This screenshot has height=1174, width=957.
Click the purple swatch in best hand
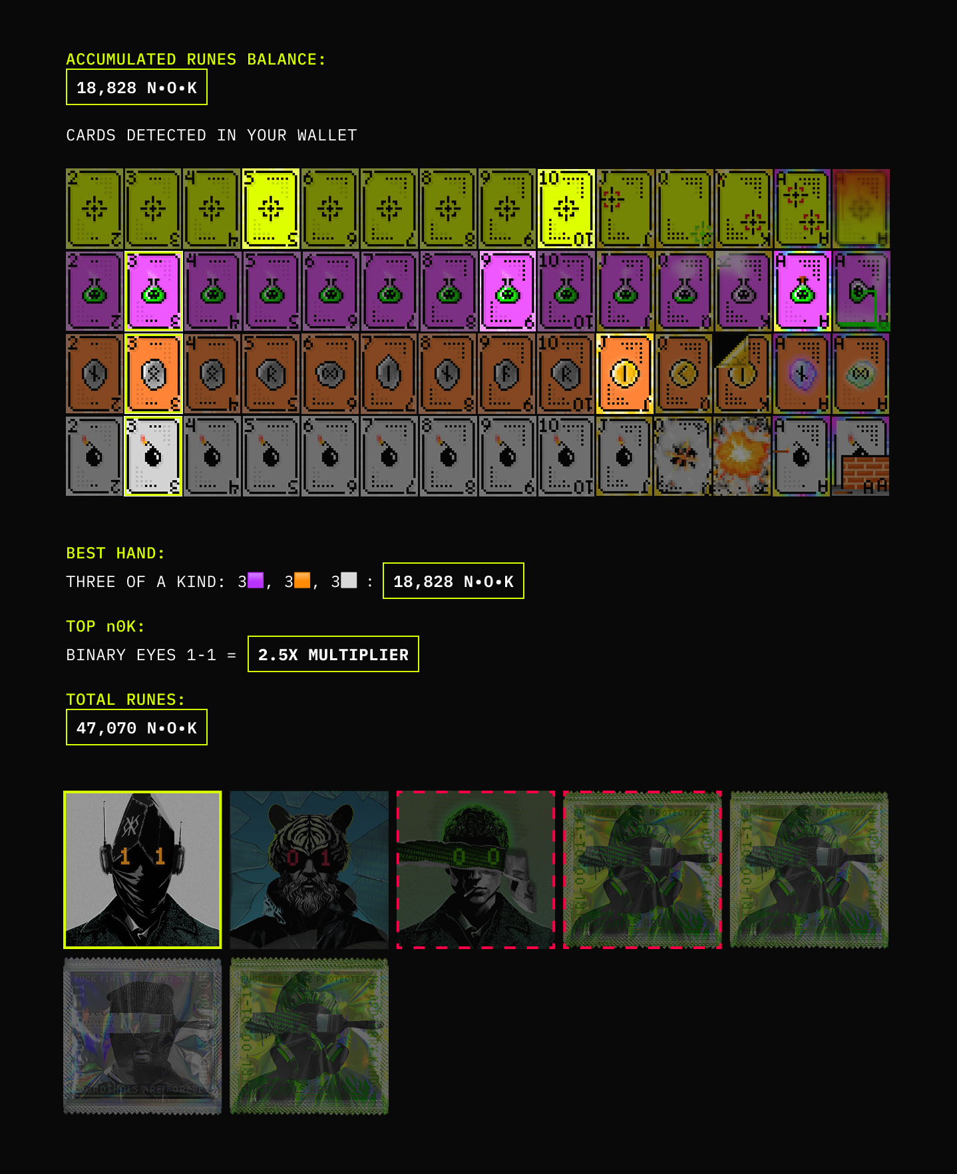pos(256,580)
